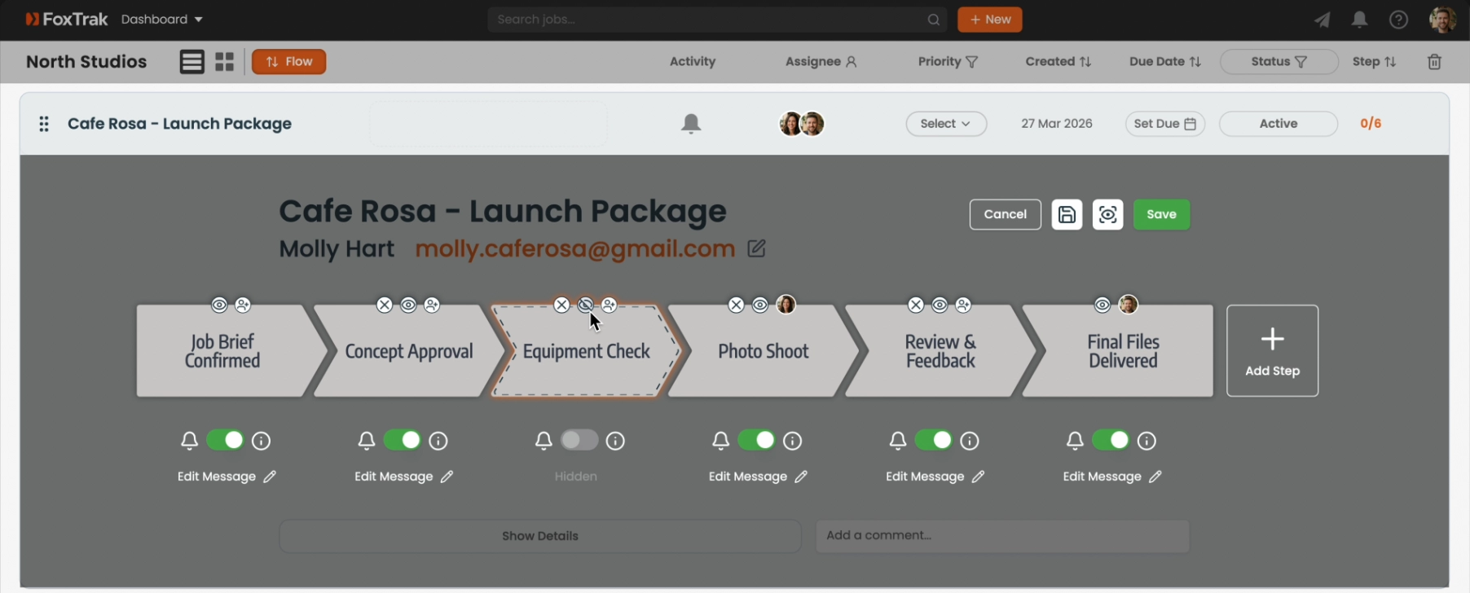Open the user profile avatar
The width and height of the screenshot is (1470, 593).
pos(1442,20)
